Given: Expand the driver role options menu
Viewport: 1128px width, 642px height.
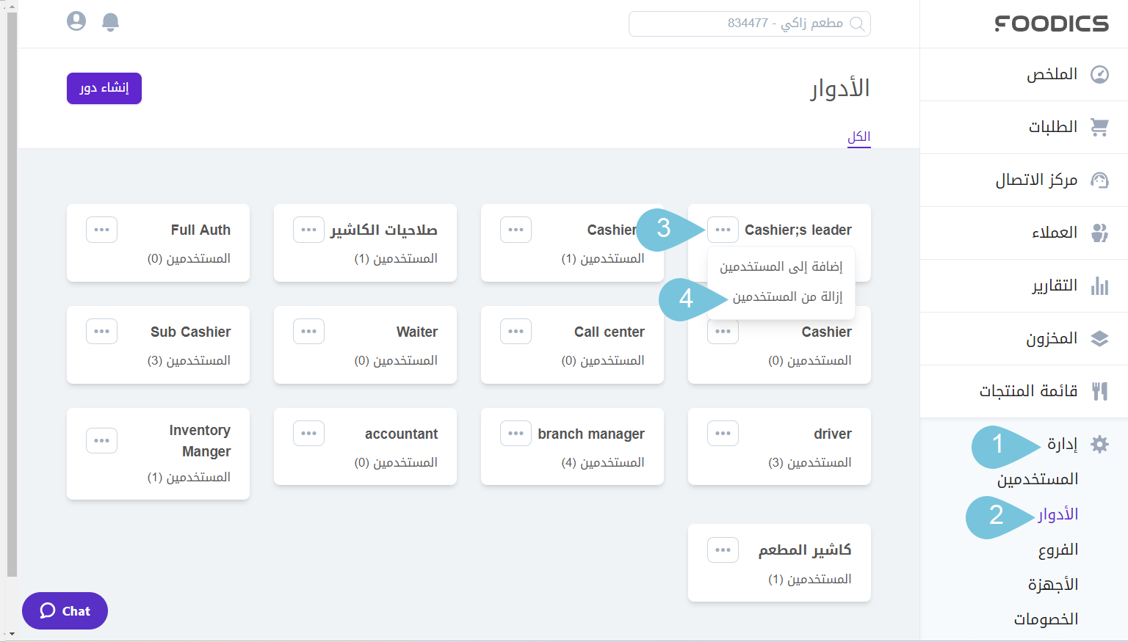Looking at the screenshot, I should [x=723, y=433].
